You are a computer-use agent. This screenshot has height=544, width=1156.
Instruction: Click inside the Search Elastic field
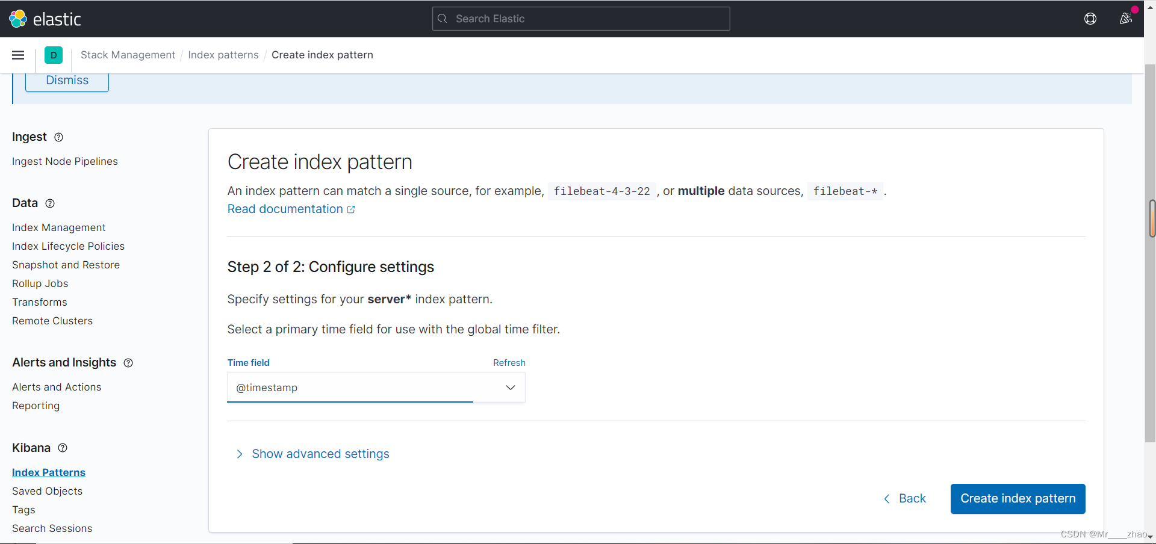pos(581,19)
